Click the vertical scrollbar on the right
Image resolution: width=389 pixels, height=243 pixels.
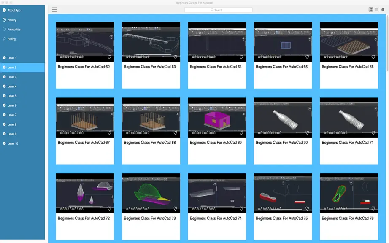[x=387, y=43]
